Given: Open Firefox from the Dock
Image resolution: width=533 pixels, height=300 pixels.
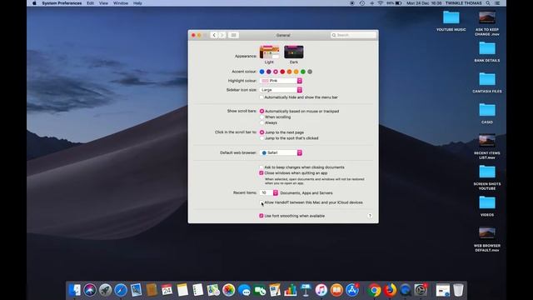Looking at the screenshot, I should click(x=390, y=290).
